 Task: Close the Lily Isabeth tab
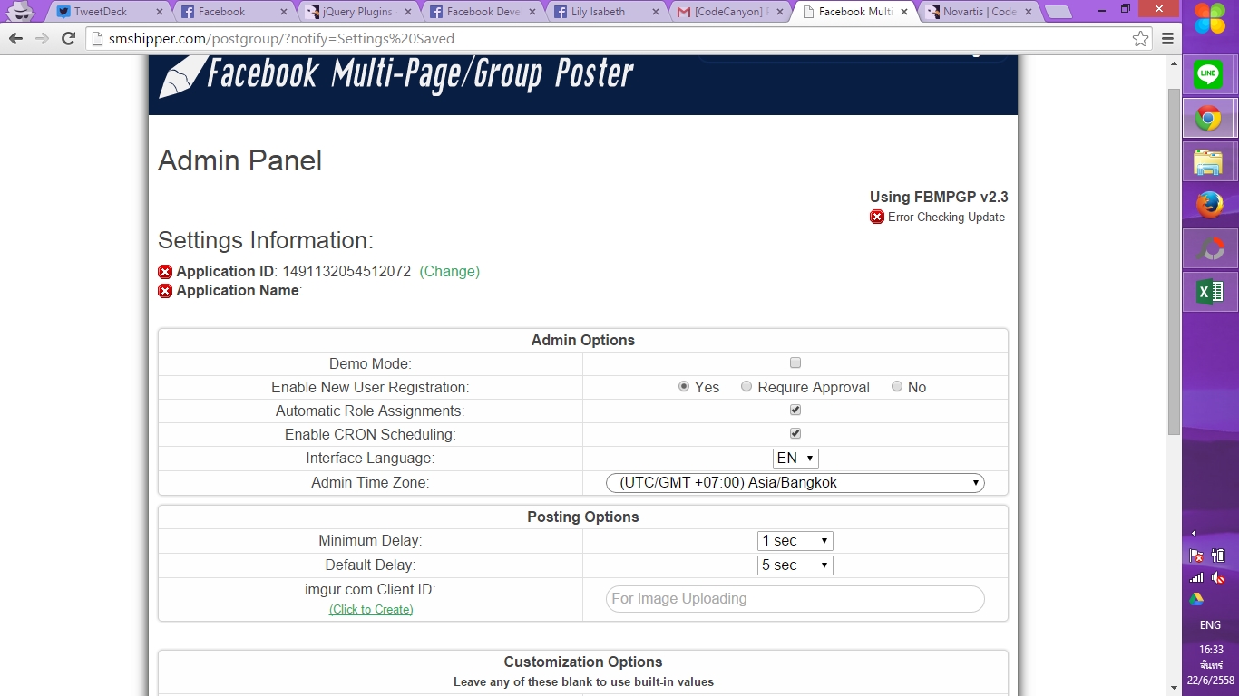657,12
